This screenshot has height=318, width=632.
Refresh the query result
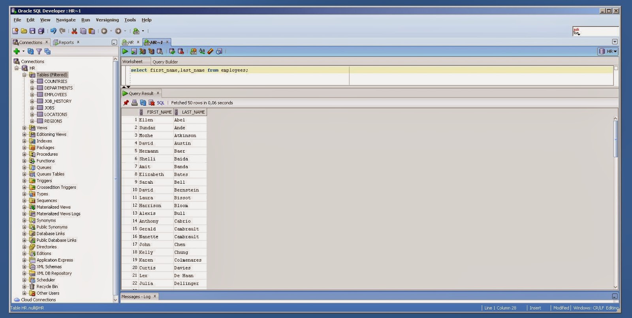tap(143, 103)
